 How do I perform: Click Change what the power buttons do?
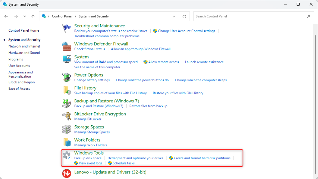click(x=142, y=80)
